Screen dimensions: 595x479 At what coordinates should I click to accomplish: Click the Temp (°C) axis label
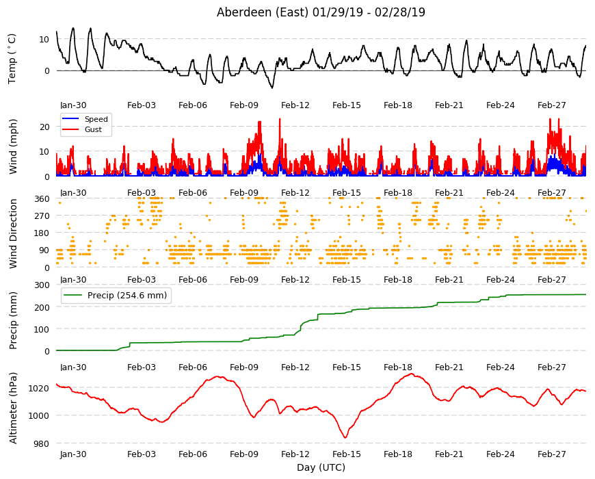pos(12,59)
